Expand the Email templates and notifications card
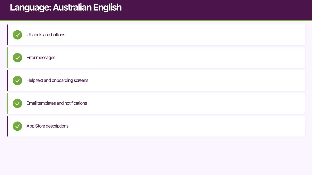Image resolution: width=312 pixels, height=175 pixels. [156, 103]
